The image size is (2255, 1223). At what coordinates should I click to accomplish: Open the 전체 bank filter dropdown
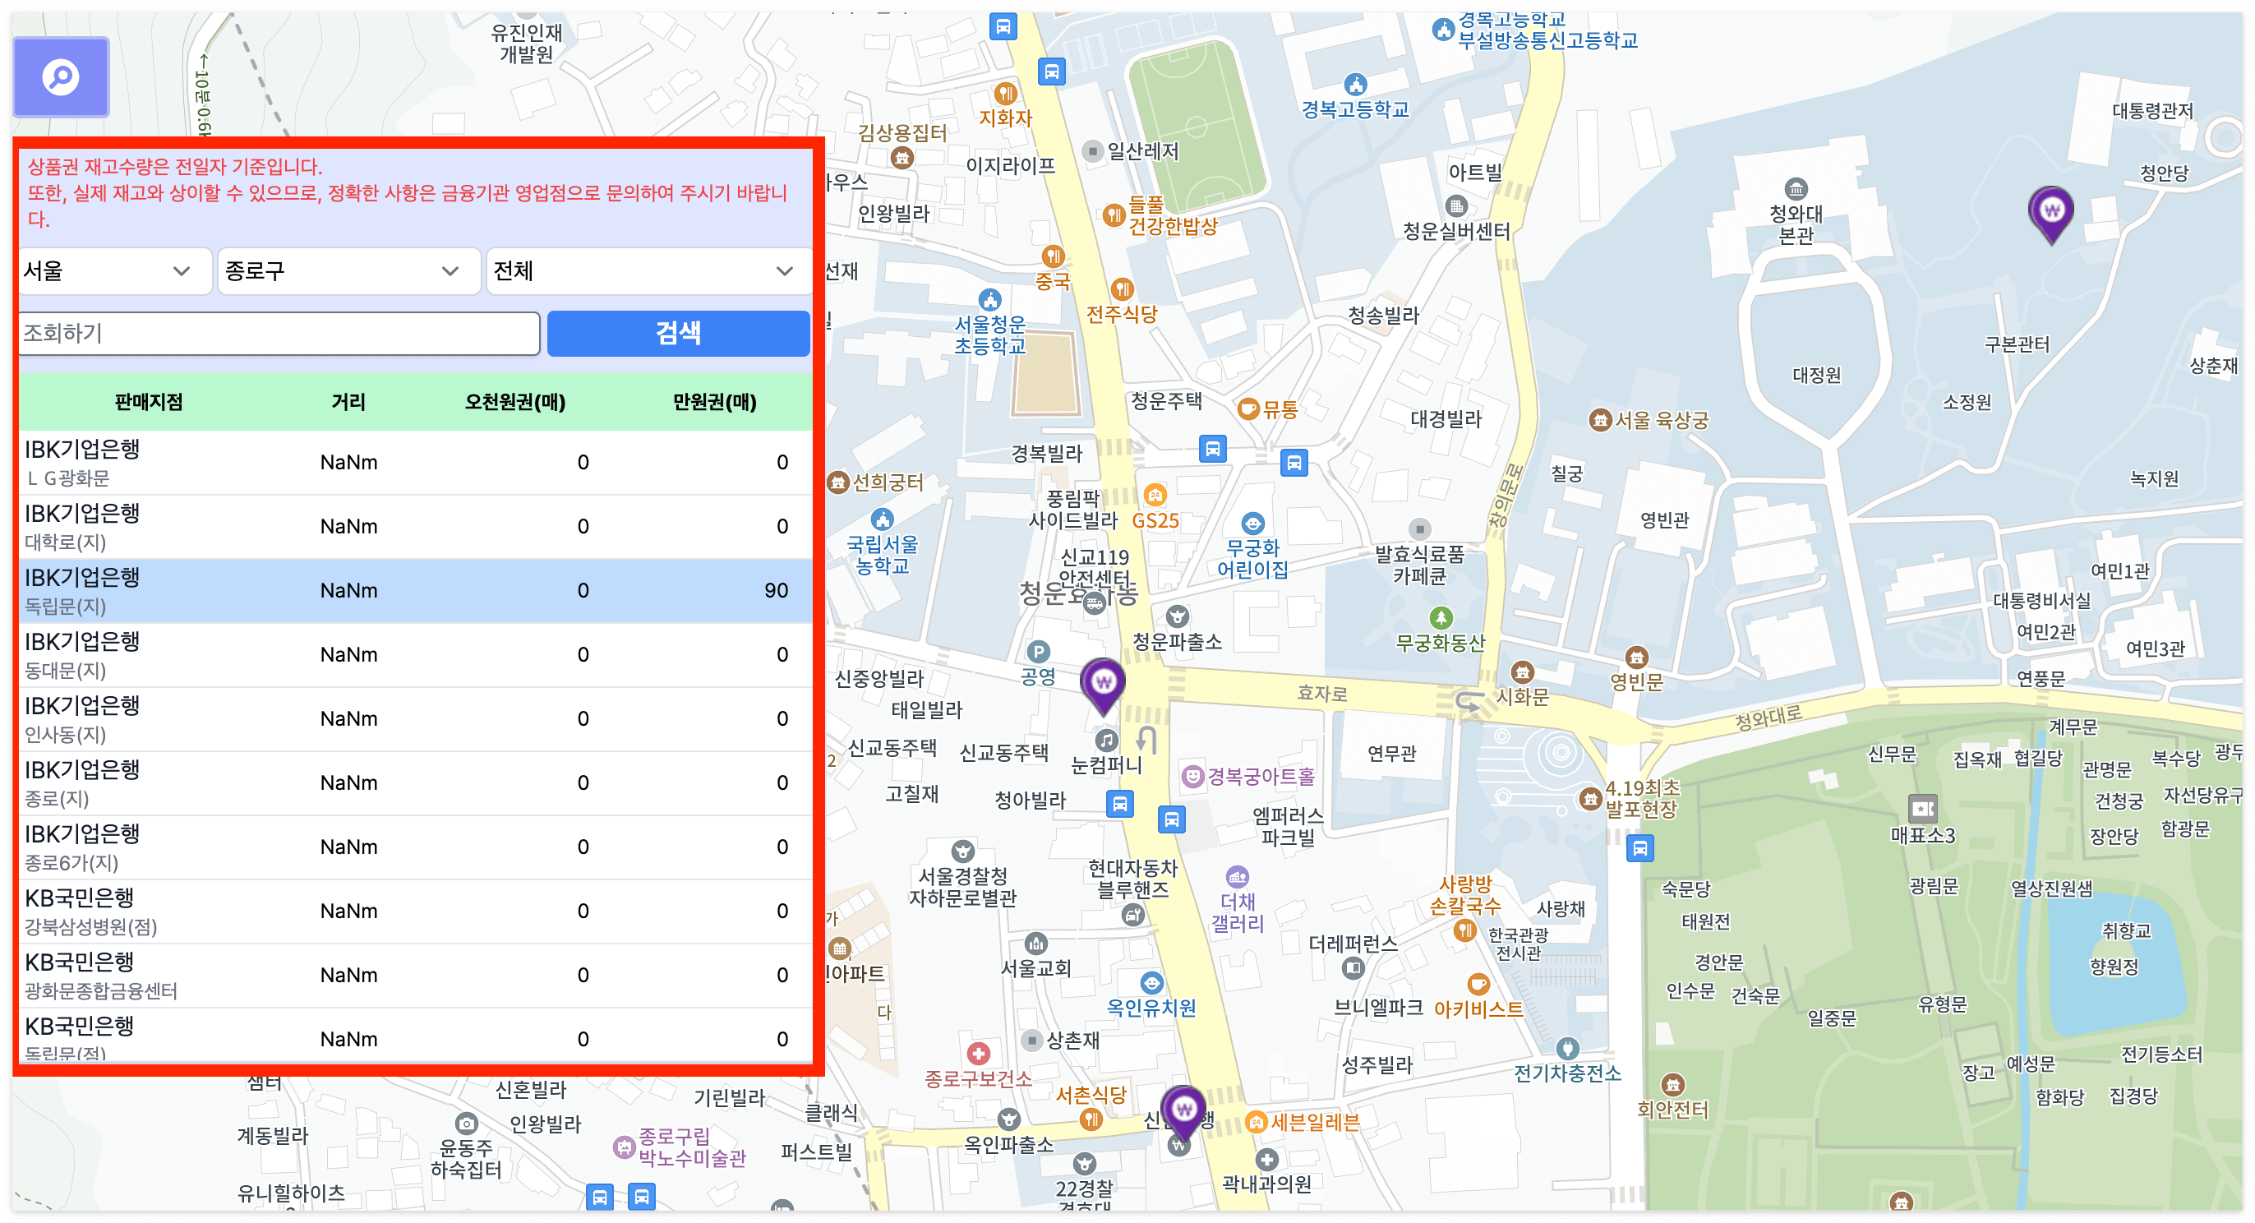tap(648, 271)
